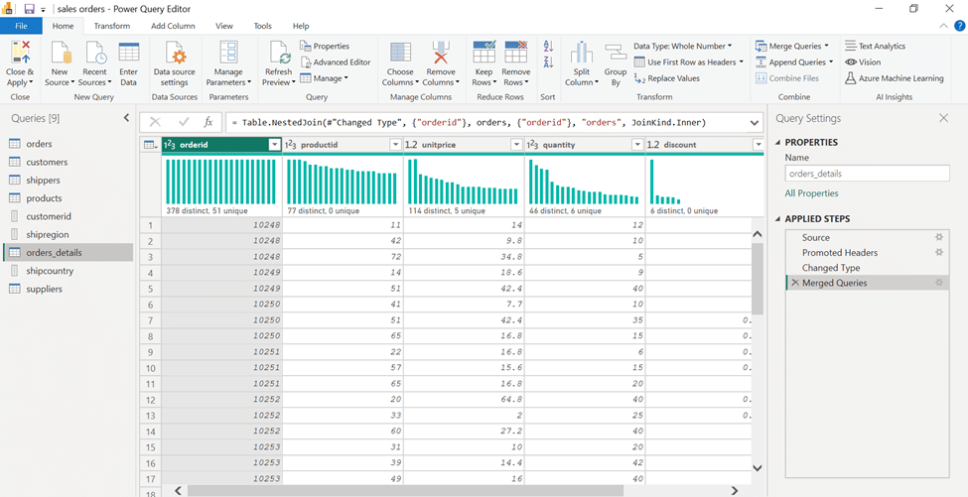Click the Remove Columns icon
Screen dimensions: 968x497
[x=441, y=55]
